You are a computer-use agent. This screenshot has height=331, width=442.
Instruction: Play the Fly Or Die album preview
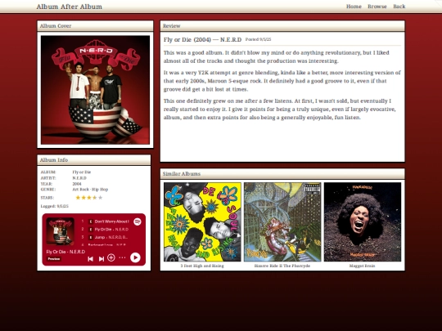coord(135,257)
